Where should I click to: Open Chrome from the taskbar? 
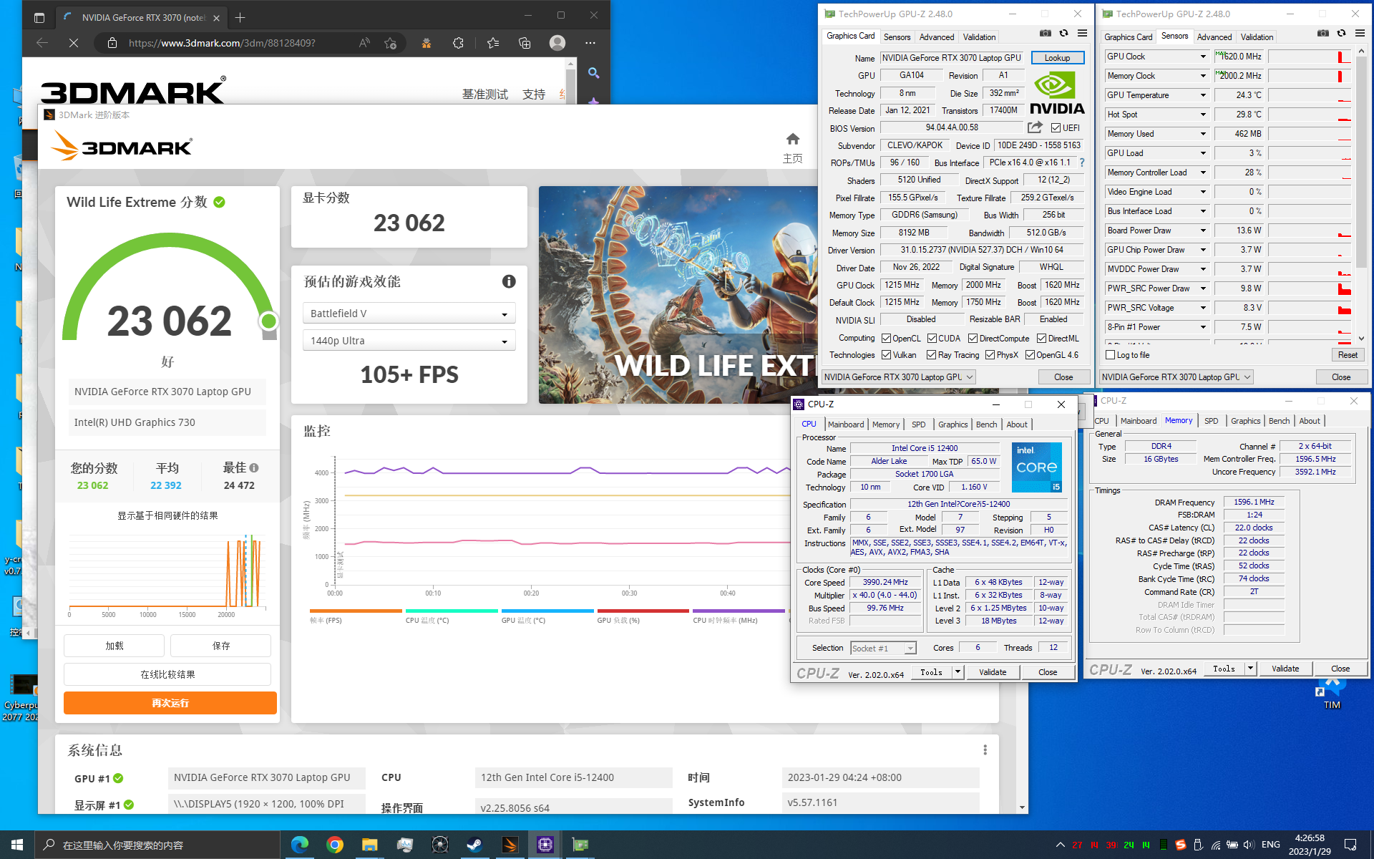(x=334, y=845)
